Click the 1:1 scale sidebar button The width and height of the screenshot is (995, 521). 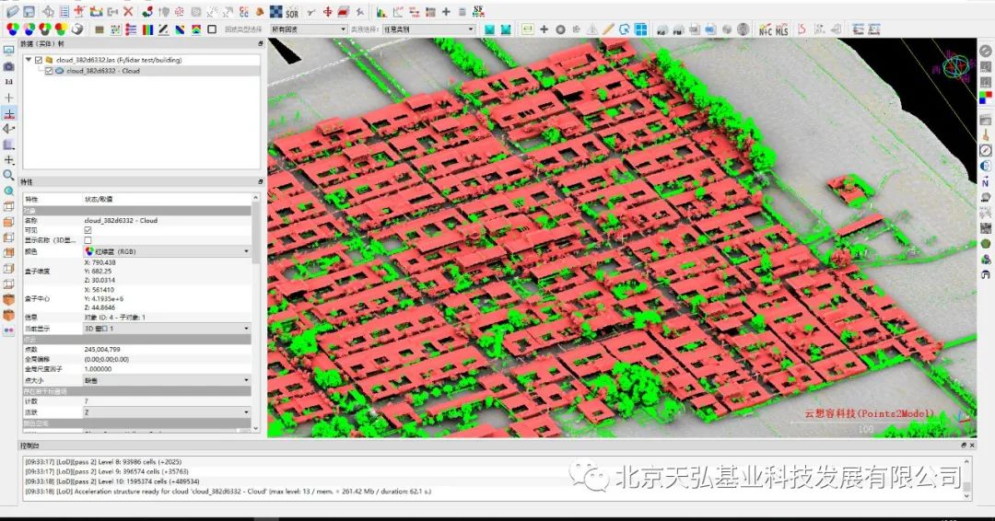click(9, 82)
